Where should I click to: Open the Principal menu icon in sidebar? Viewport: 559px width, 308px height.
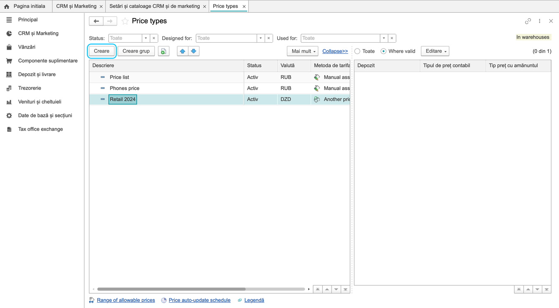pos(9,20)
